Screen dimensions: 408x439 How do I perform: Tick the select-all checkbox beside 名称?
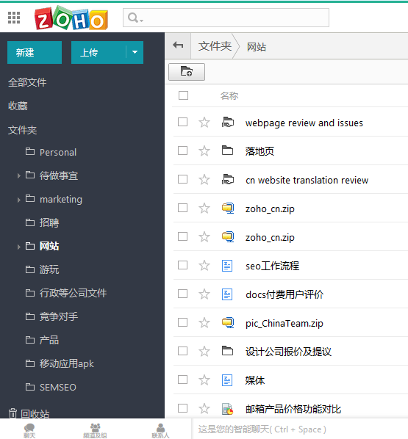183,95
